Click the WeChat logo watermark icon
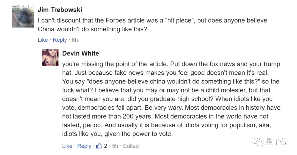The width and height of the screenshot is (297, 155). pyautogui.click(x=259, y=142)
